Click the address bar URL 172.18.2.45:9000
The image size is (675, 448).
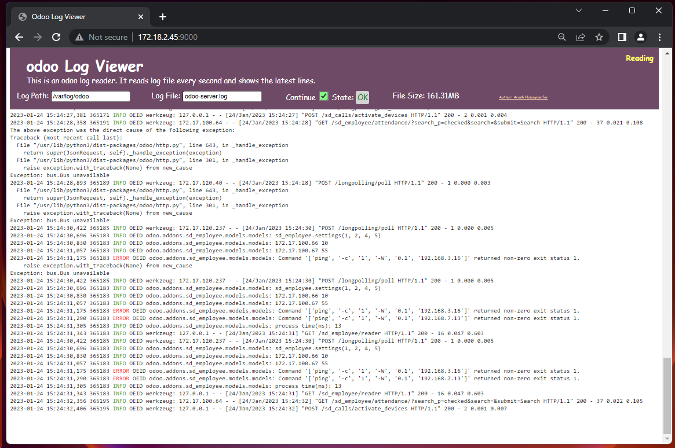pyautogui.click(x=167, y=38)
